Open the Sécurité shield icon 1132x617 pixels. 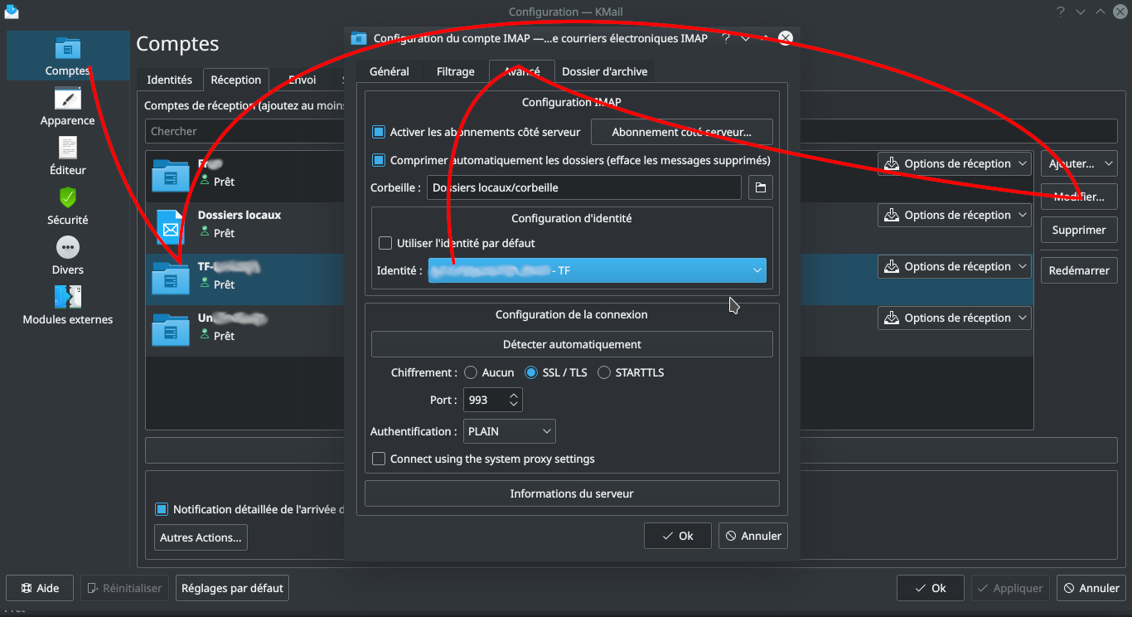[x=68, y=198]
